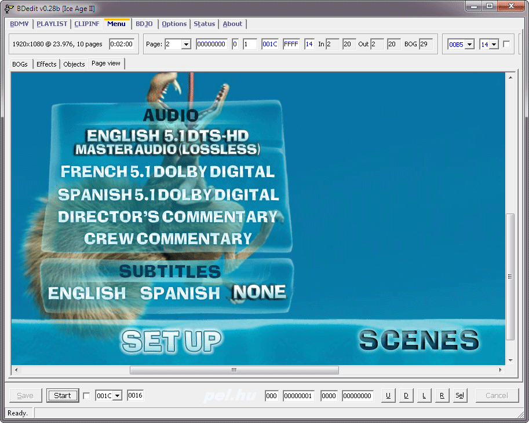Image resolution: width=529 pixels, height=423 pixels.
Task: Toggle the checkbox next to Start button
Action: point(86,396)
